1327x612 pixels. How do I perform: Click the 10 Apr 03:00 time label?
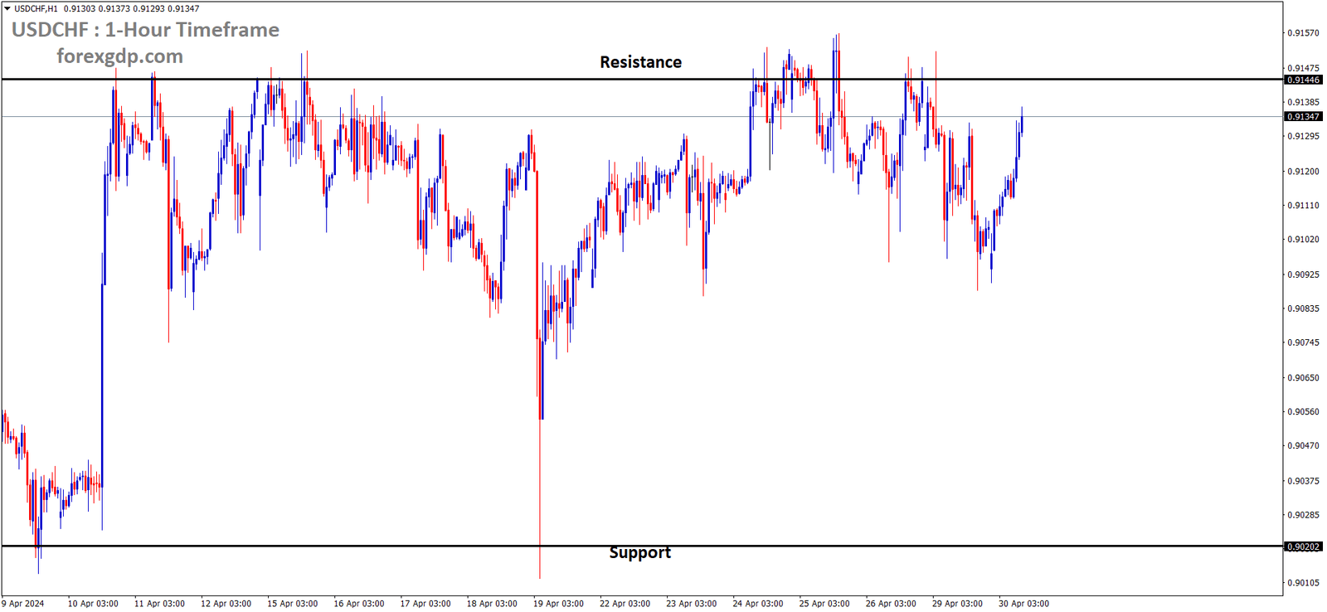tap(93, 604)
